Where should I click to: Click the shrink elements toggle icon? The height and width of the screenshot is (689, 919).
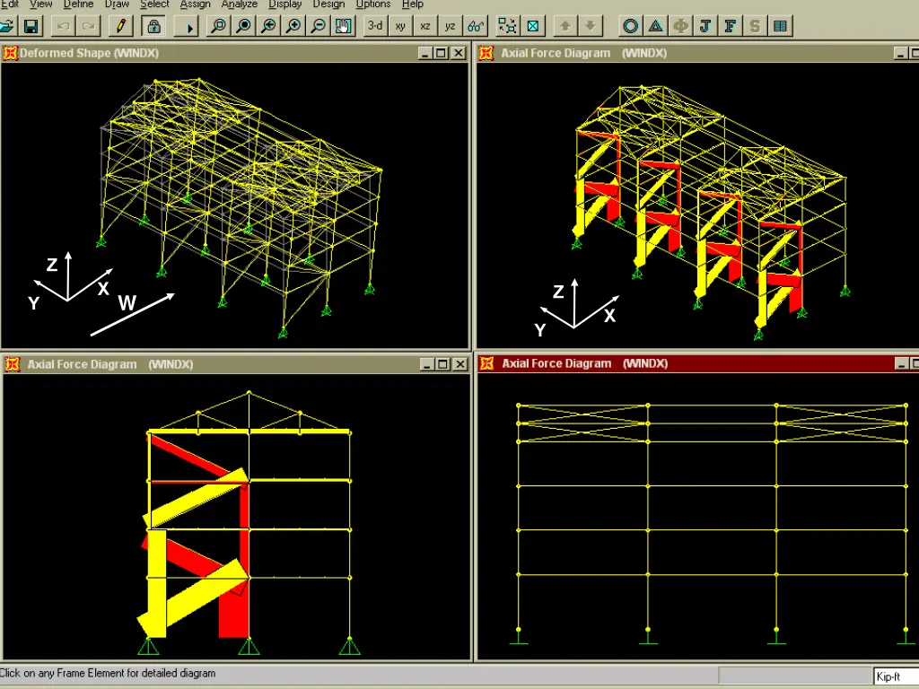(507, 26)
